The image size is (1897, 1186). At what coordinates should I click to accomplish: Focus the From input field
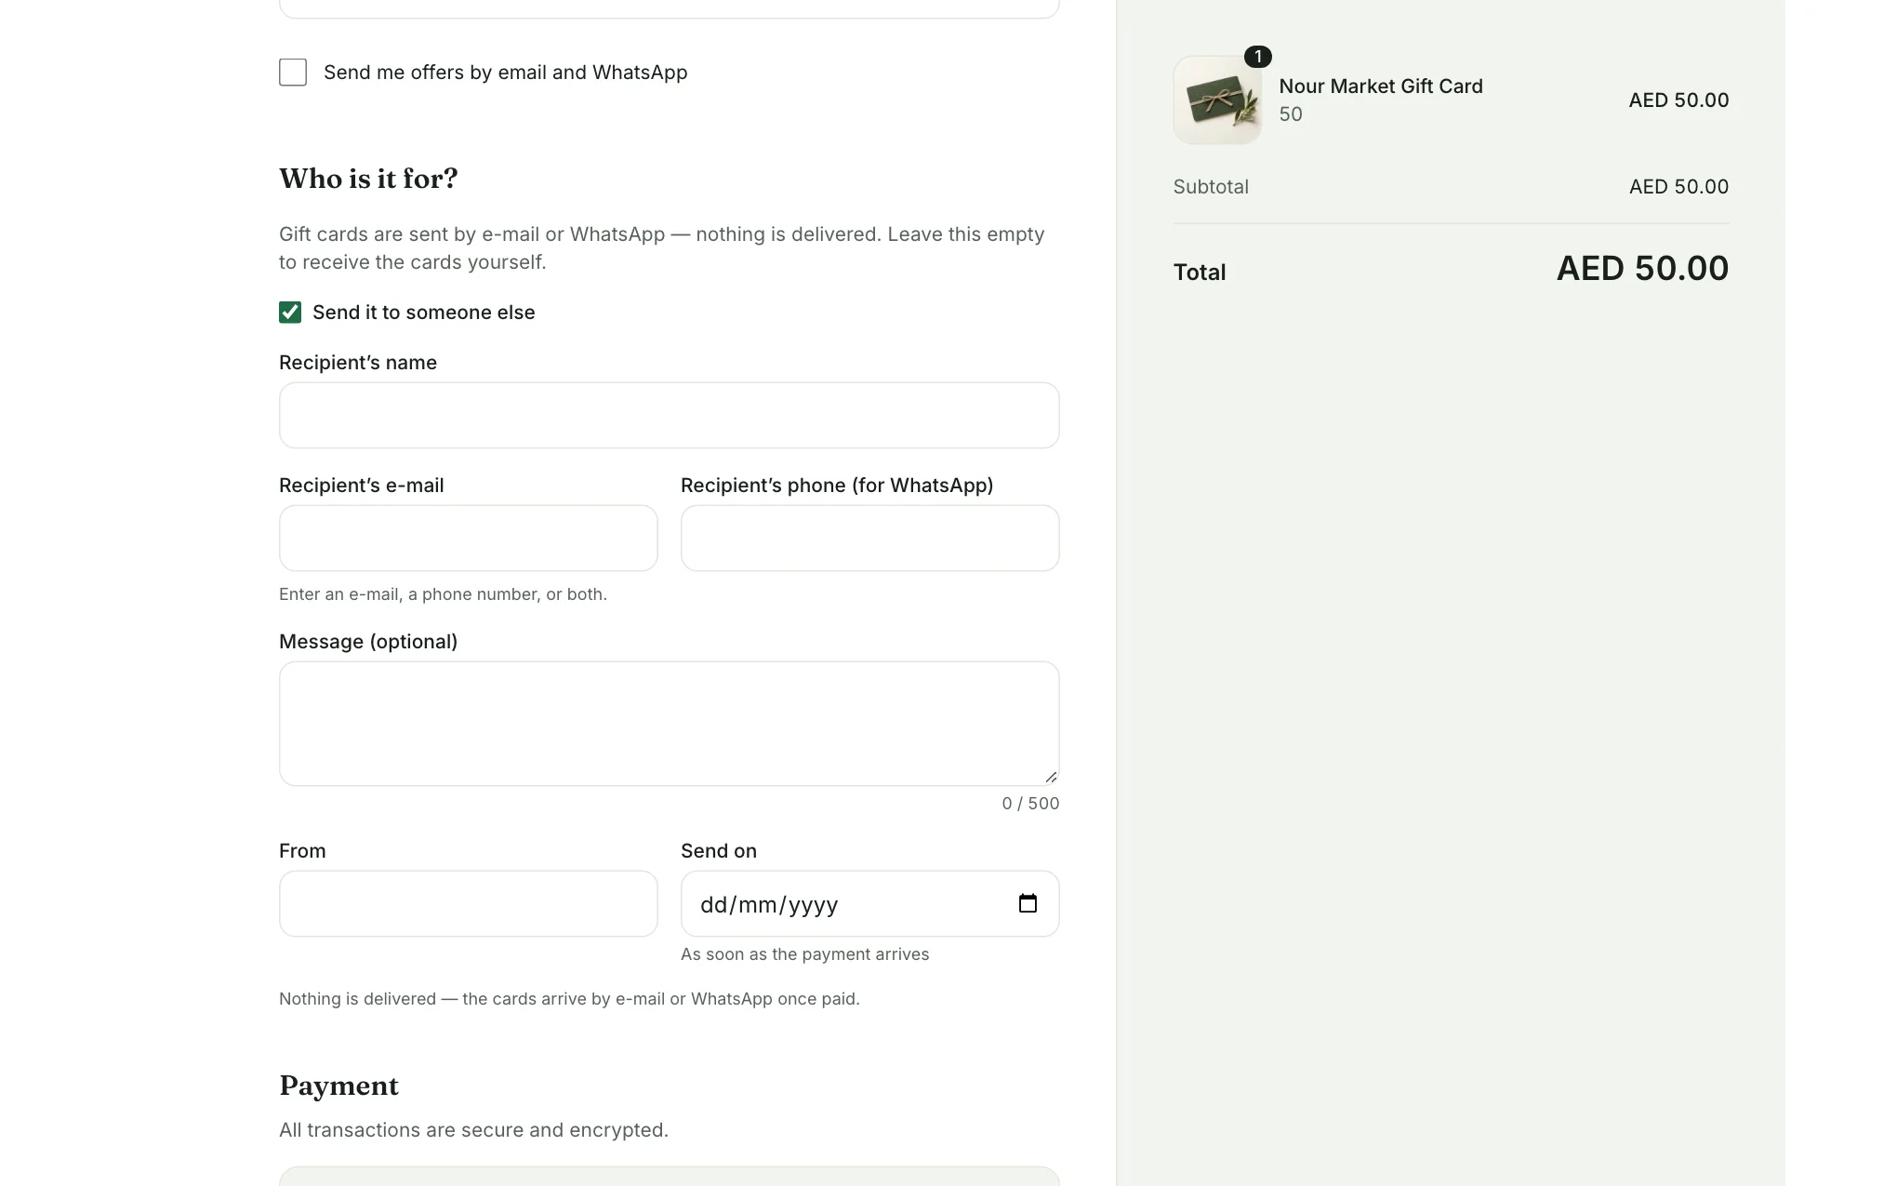pos(469,904)
